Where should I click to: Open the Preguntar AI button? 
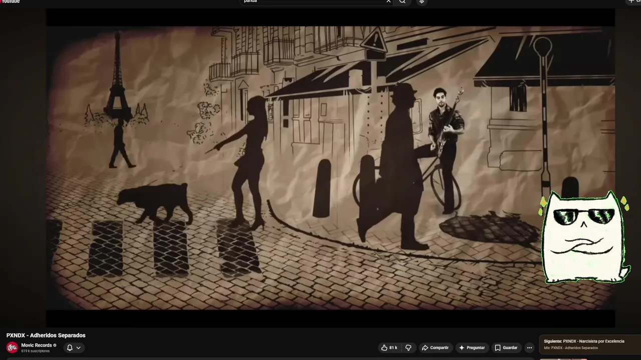tap(472, 347)
